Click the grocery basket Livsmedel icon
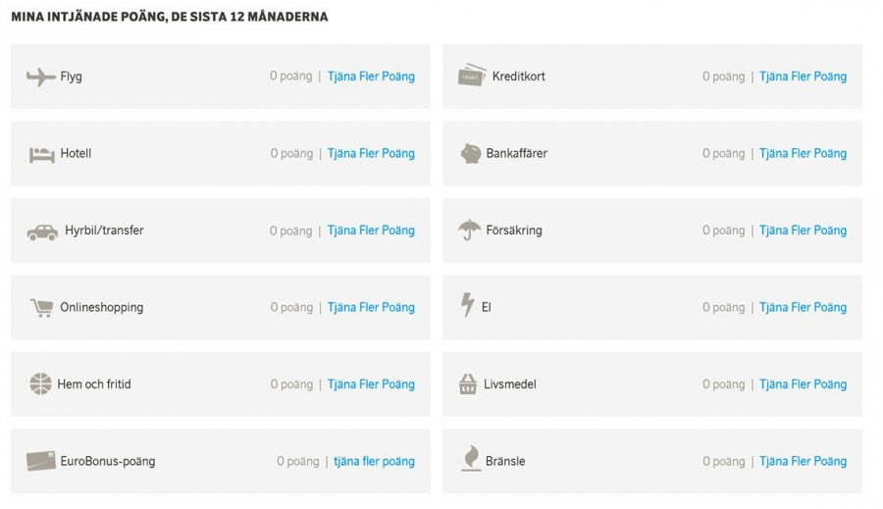Image resolution: width=883 pixels, height=509 pixels. tap(468, 384)
